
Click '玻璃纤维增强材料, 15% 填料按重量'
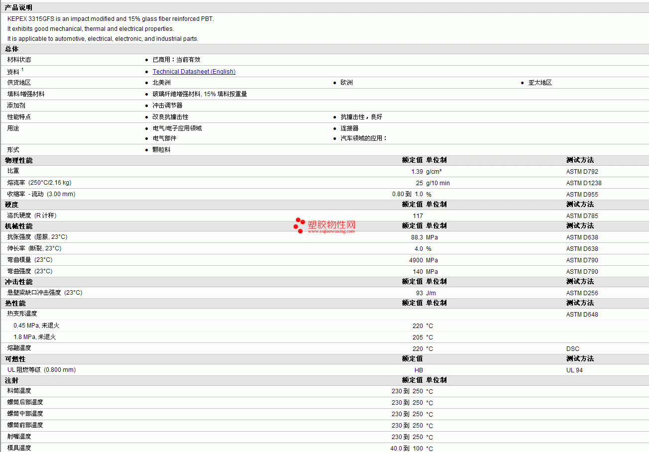pos(200,94)
